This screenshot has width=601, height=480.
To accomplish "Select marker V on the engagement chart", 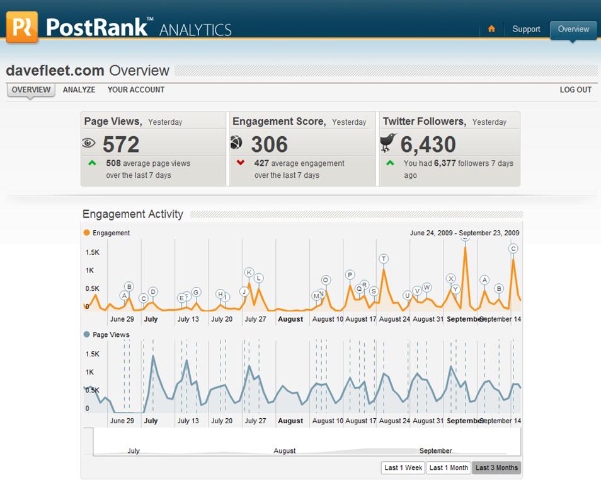I will pos(417,291).
